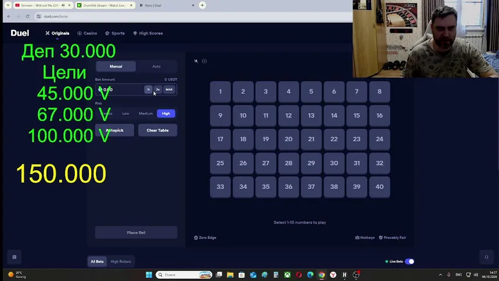
Task: Open the tab search dropdown arrow
Action: (x=8, y=5)
